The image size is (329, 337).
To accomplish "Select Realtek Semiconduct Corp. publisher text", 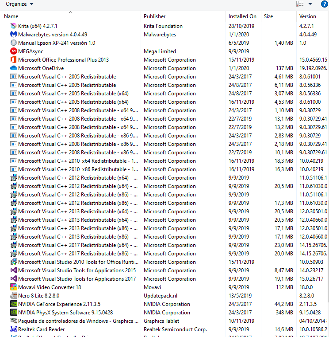I will 175,329.
